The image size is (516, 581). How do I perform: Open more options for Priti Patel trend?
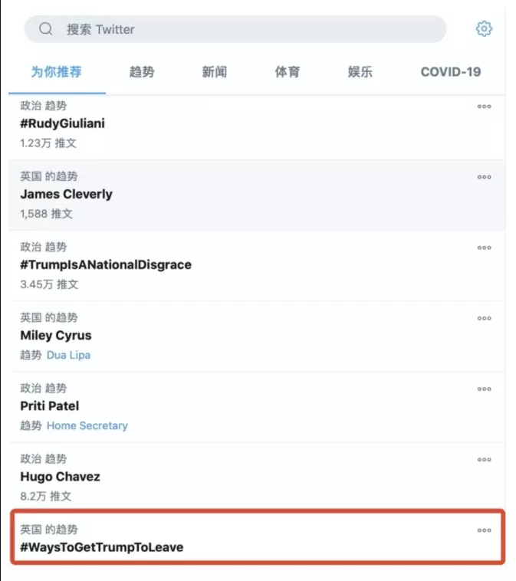484,389
